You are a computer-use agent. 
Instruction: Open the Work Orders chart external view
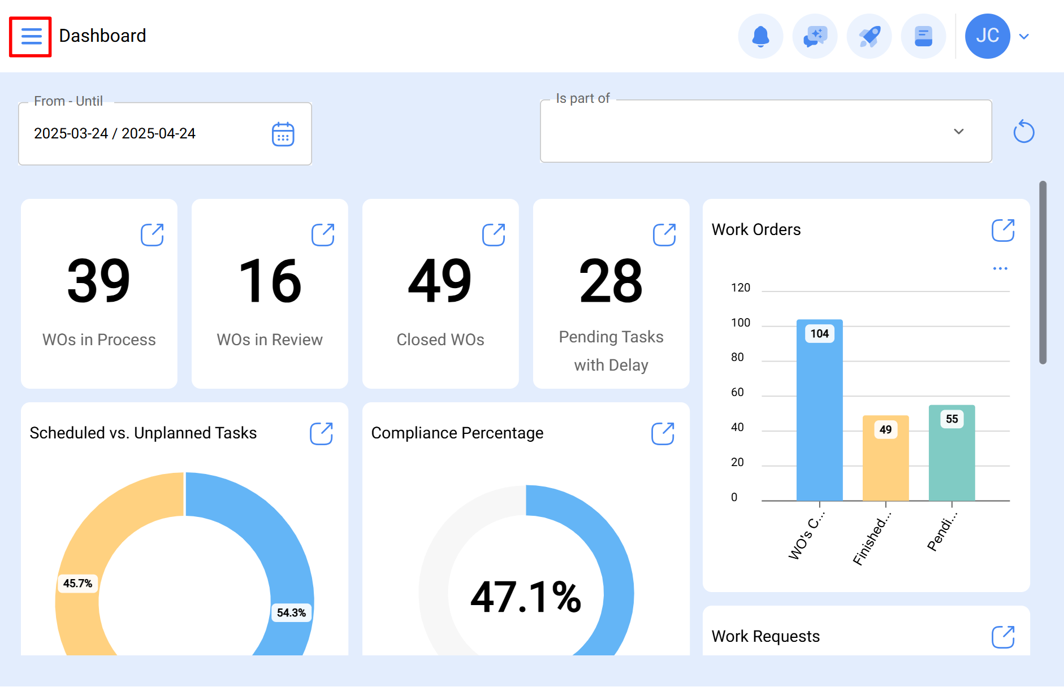click(x=1002, y=230)
